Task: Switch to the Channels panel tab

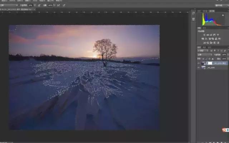Action: tap(205, 47)
